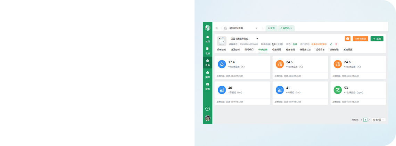Open 首页 in the green sidebar
The width and height of the screenshot is (396, 146).
coord(207,39)
